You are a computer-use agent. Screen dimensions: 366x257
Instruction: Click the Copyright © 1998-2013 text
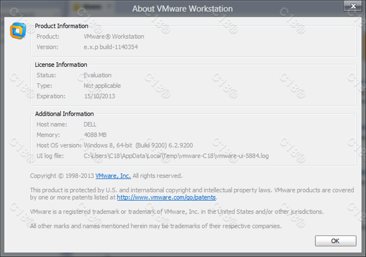click(62, 176)
